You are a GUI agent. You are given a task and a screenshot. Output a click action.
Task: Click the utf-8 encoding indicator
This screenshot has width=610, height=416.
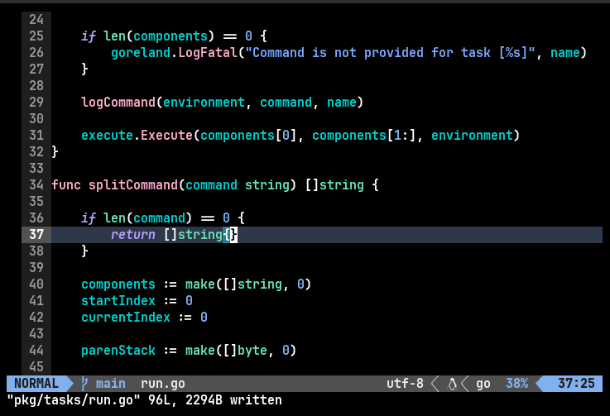tap(405, 384)
